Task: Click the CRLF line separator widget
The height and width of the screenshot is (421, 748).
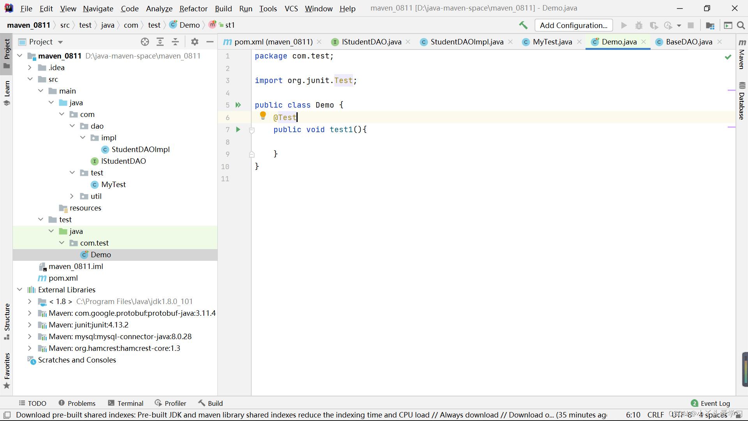Action: pos(656,415)
